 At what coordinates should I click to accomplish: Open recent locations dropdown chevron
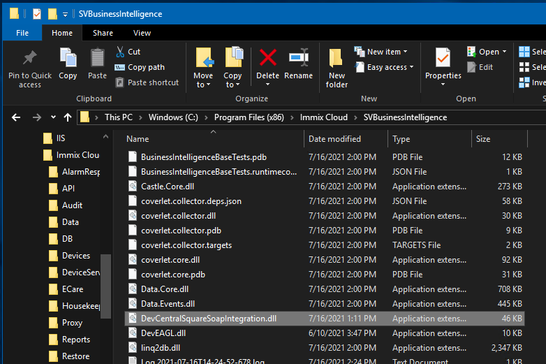tap(53, 117)
